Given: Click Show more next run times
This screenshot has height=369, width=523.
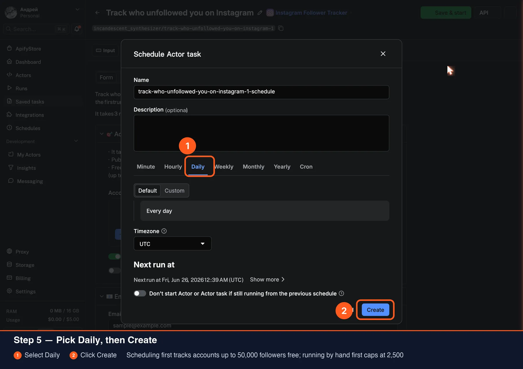Looking at the screenshot, I should pos(267,280).
